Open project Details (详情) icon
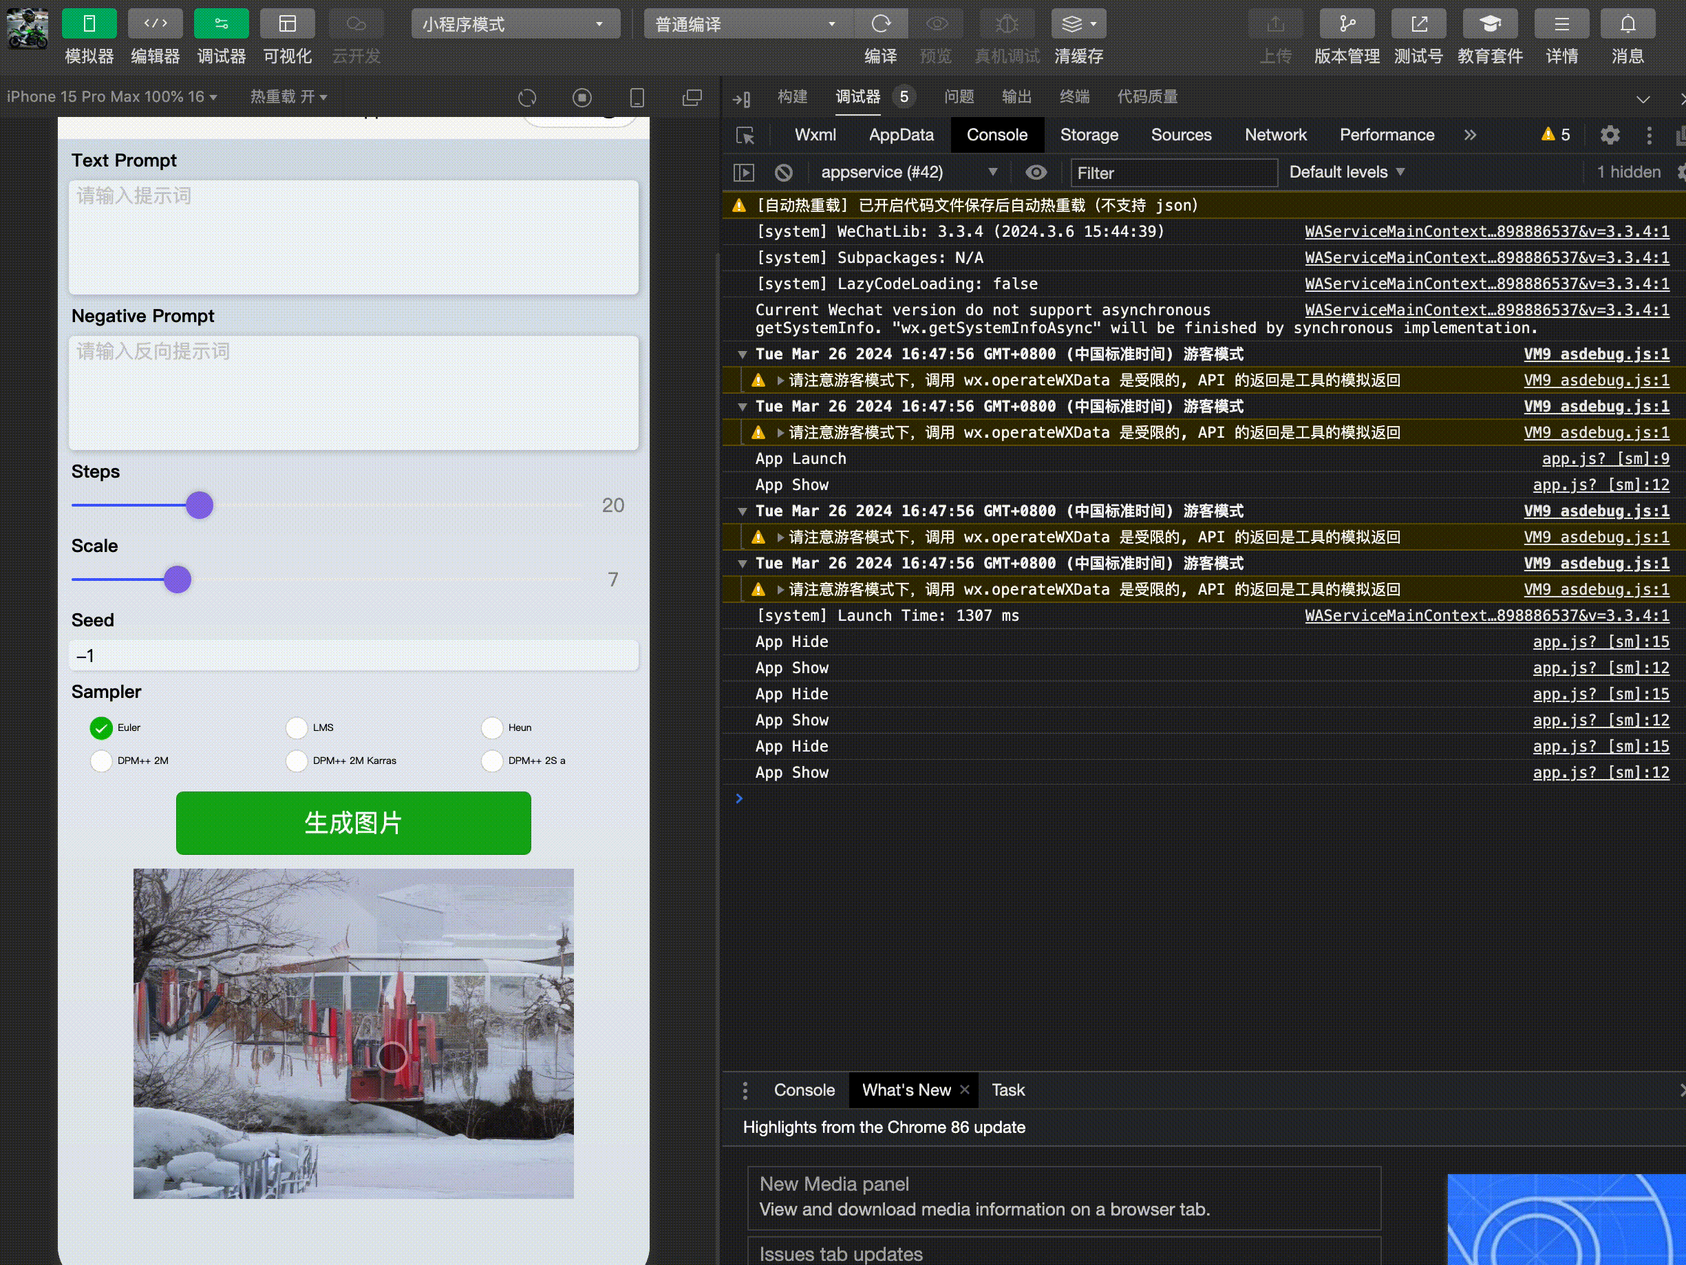 pyautogui.click(x=1561, y=23)
